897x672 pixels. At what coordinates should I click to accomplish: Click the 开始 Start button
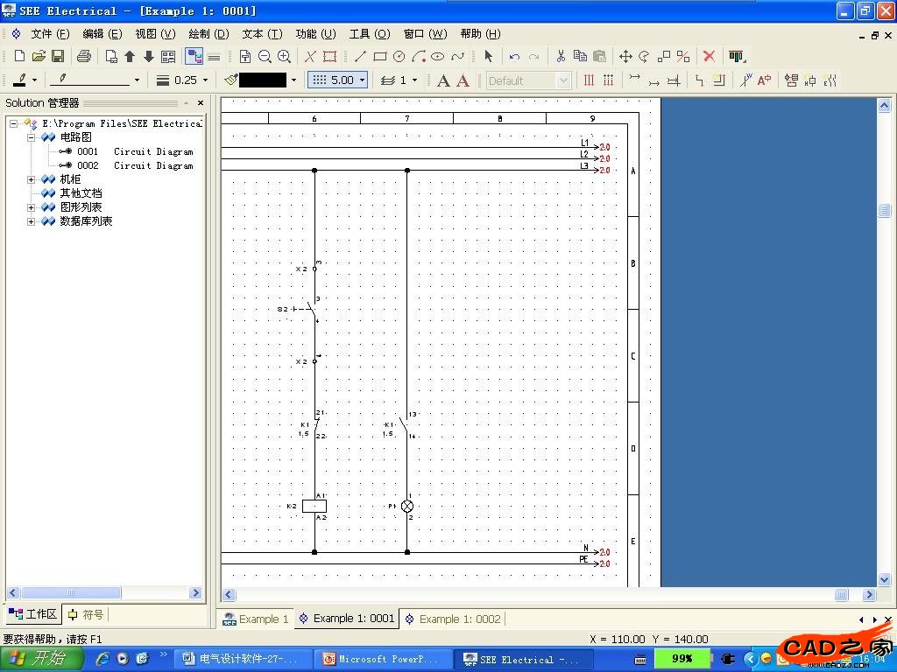tap(42, 658)
